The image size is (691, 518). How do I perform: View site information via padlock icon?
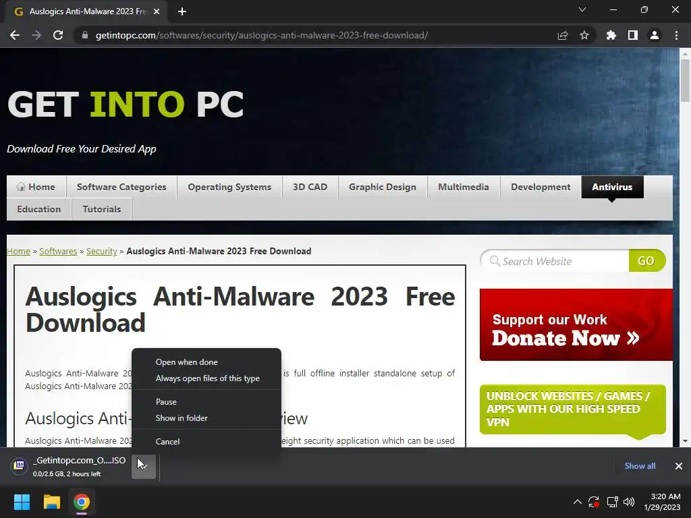pyautogui.click(x=85, y=35)
